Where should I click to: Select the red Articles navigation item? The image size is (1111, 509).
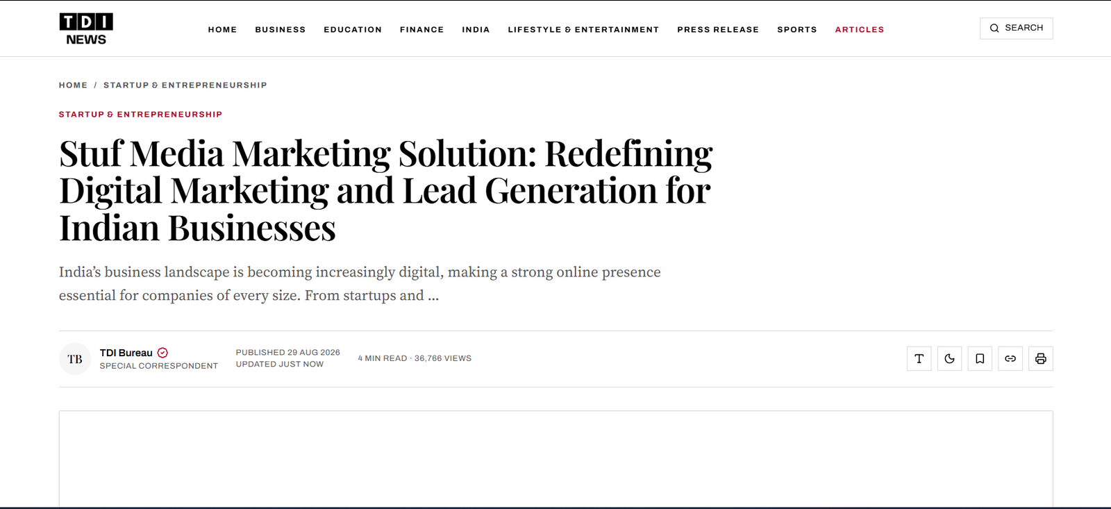point(860,30)
